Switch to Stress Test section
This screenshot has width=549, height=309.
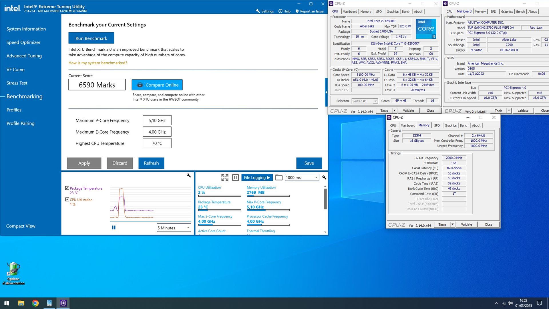click(x=17, y=83)
